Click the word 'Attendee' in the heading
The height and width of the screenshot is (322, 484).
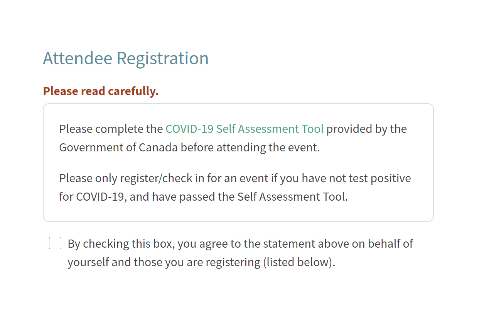pyautogui.click(x=78, y=58)
